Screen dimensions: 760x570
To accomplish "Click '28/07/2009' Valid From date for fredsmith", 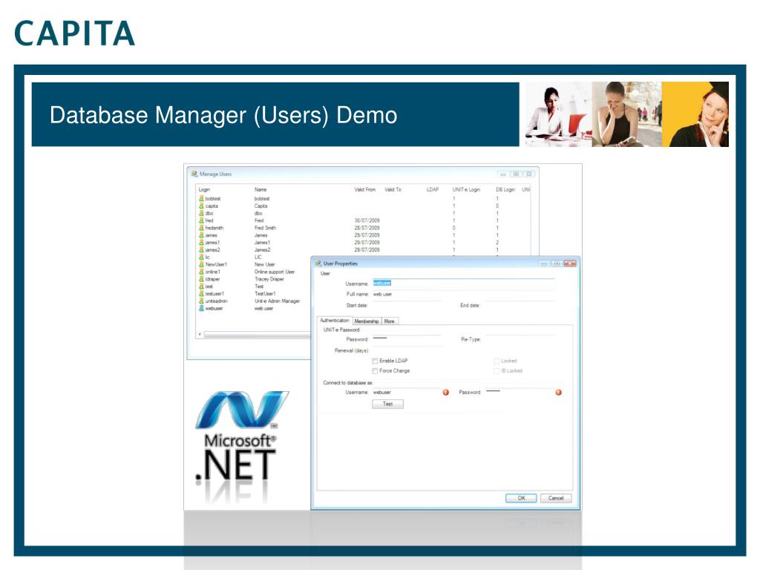I will tap(367, 227).
